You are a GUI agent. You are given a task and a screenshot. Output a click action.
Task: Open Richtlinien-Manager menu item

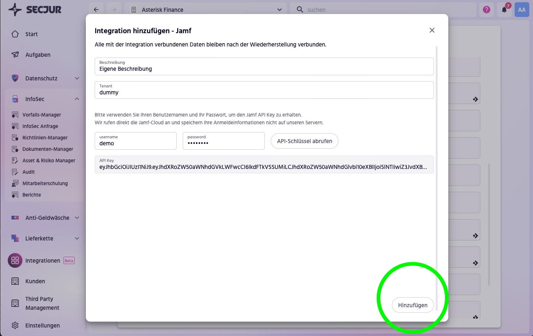[x=45, y=138]
